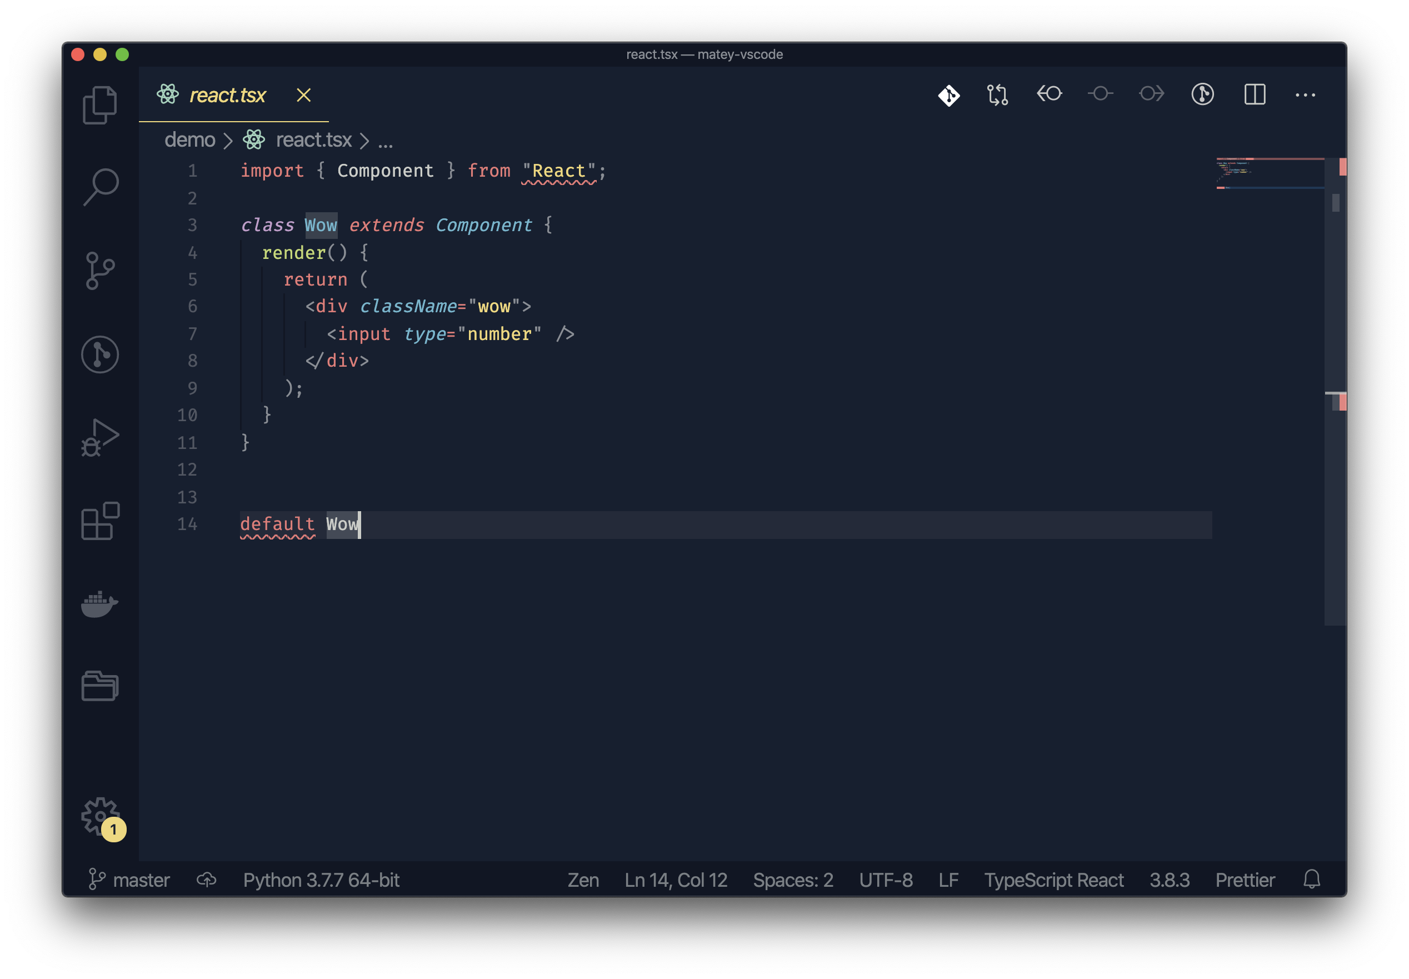Split the editor to the right
Screen dimensions: 1409x979
coord(1255,94)
